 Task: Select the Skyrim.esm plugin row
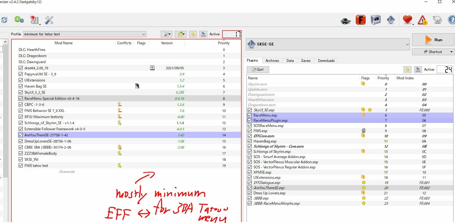point(350,84)
